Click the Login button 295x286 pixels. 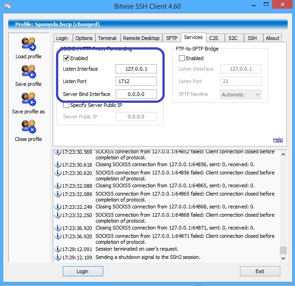pyautogui.click(x=83, y=271)
